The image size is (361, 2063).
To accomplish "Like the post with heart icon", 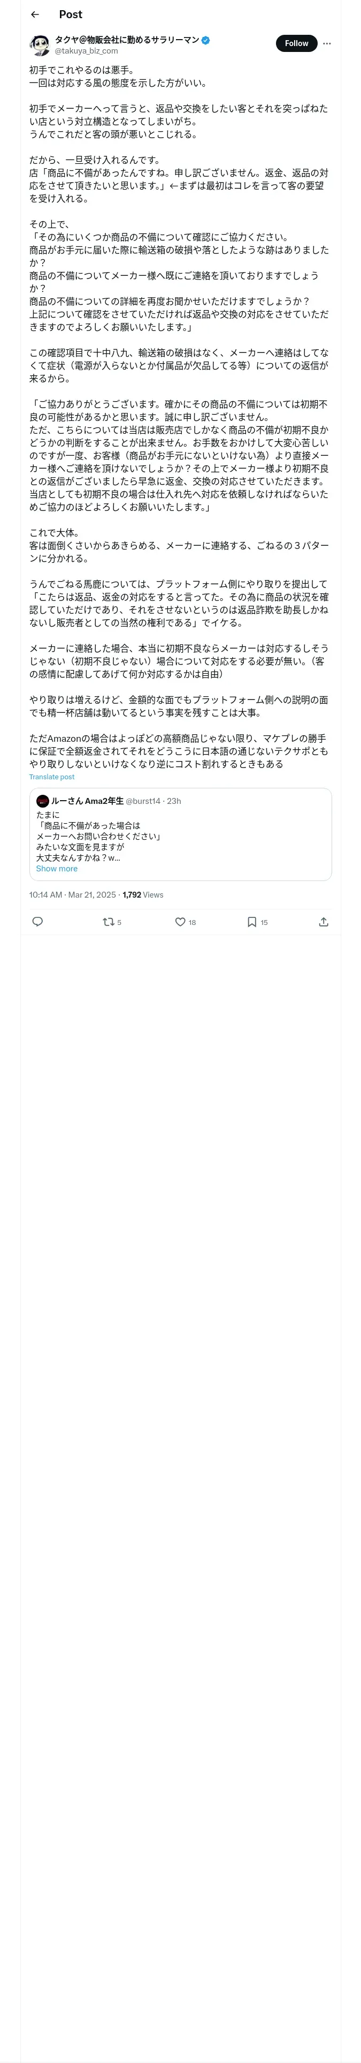I will click(x=180, y=922).
